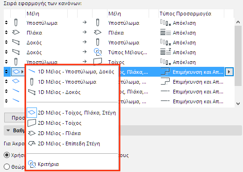Click 'Απόκλιση' in the Πλάκα row
243x172 pixels.
coord(184,33)
